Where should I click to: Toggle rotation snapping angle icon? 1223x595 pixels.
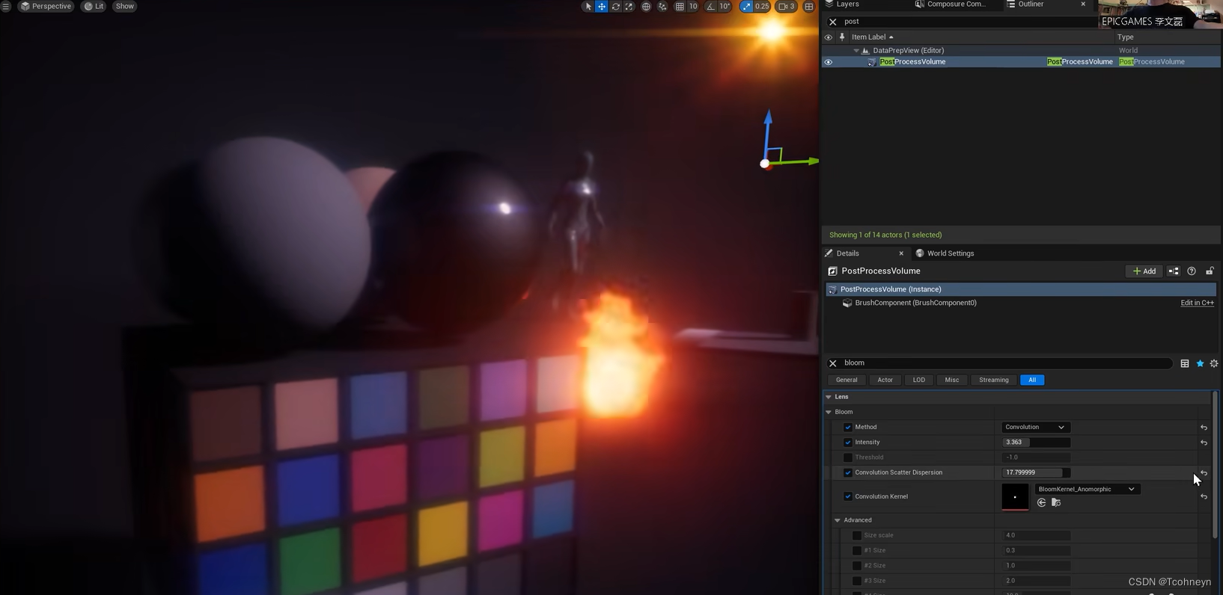click(710, 7)
